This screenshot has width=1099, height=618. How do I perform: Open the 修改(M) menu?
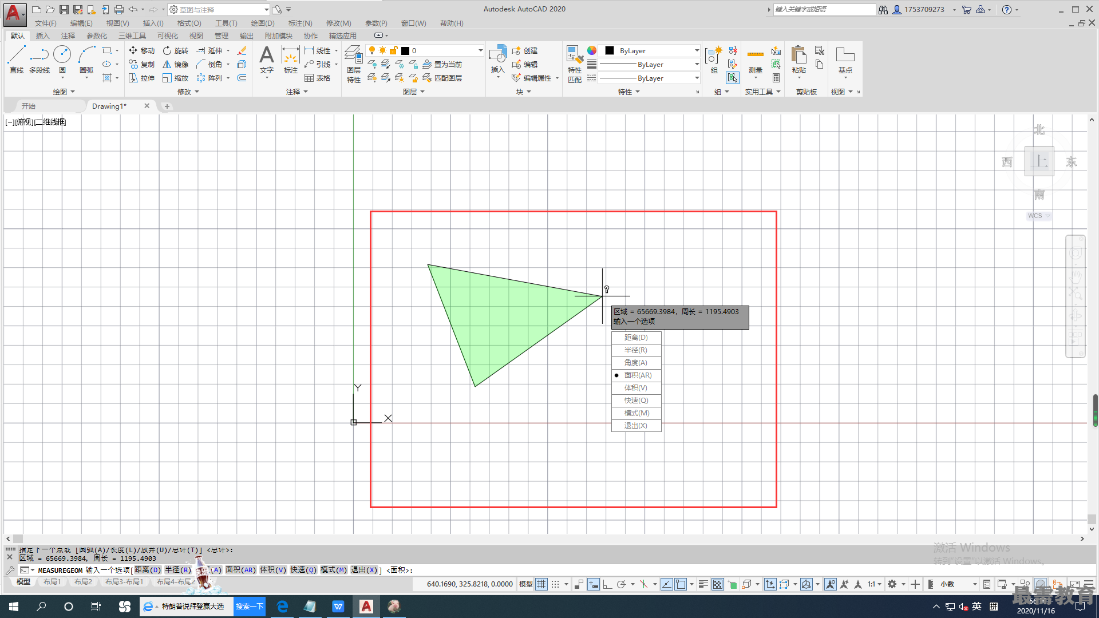(x=338, y=23)
